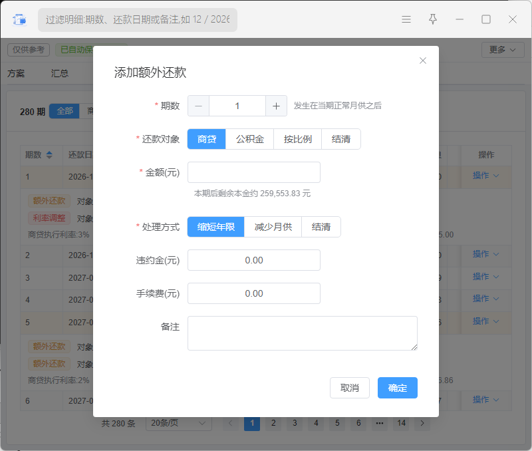Viewport: 532px width, 451px height.
Task: Confirm with the 确定 button
Action: [x=397, y=388]
